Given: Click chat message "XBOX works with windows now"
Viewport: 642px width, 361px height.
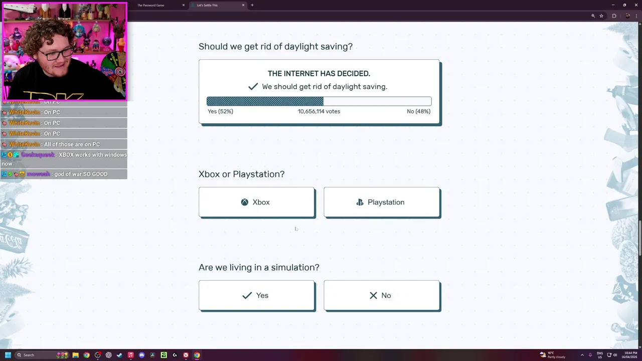Looking at the screenshot, I should click(64, 159).
